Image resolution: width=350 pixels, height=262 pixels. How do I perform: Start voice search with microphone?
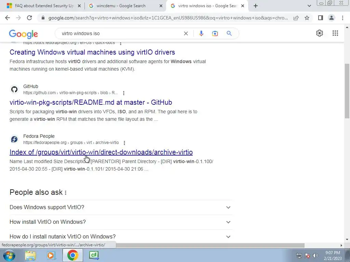(201, 33)
